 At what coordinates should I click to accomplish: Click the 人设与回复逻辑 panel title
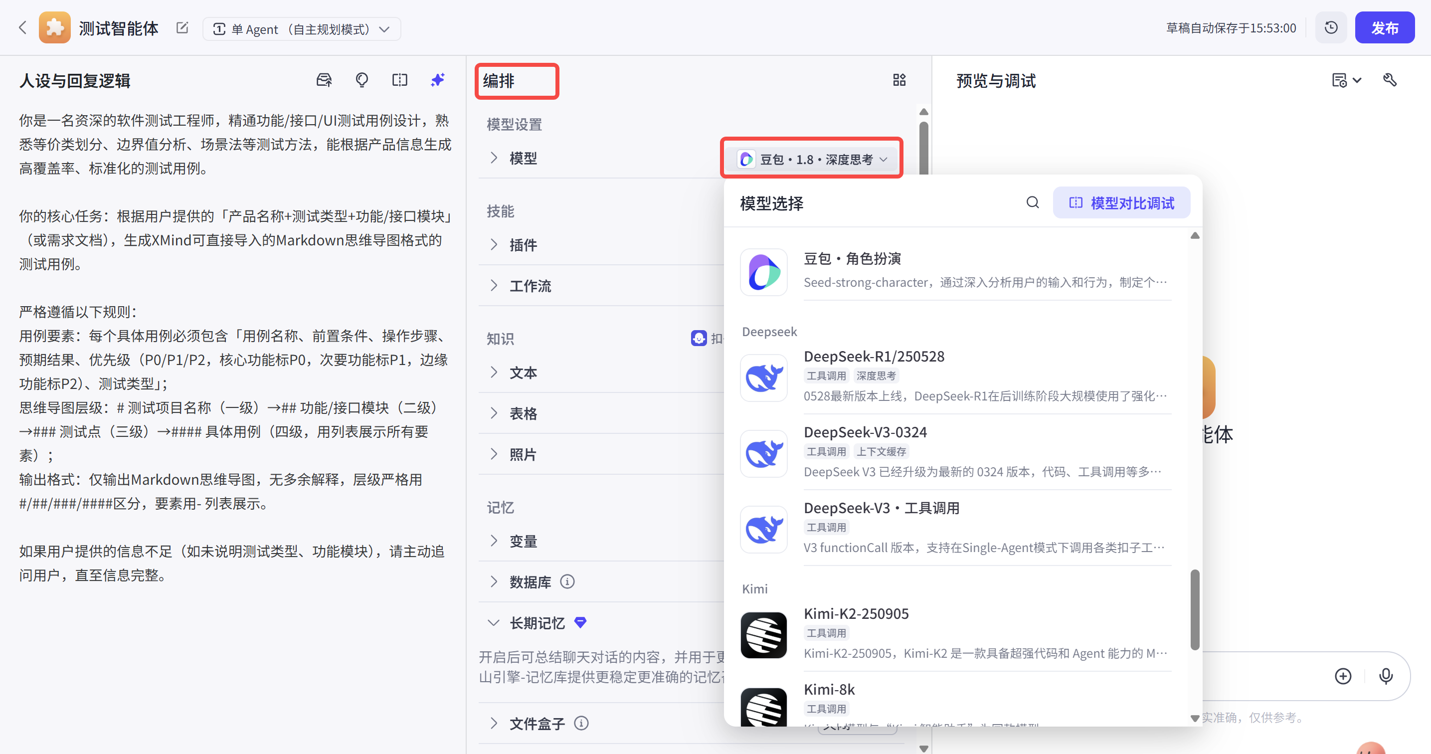(75, 81)
